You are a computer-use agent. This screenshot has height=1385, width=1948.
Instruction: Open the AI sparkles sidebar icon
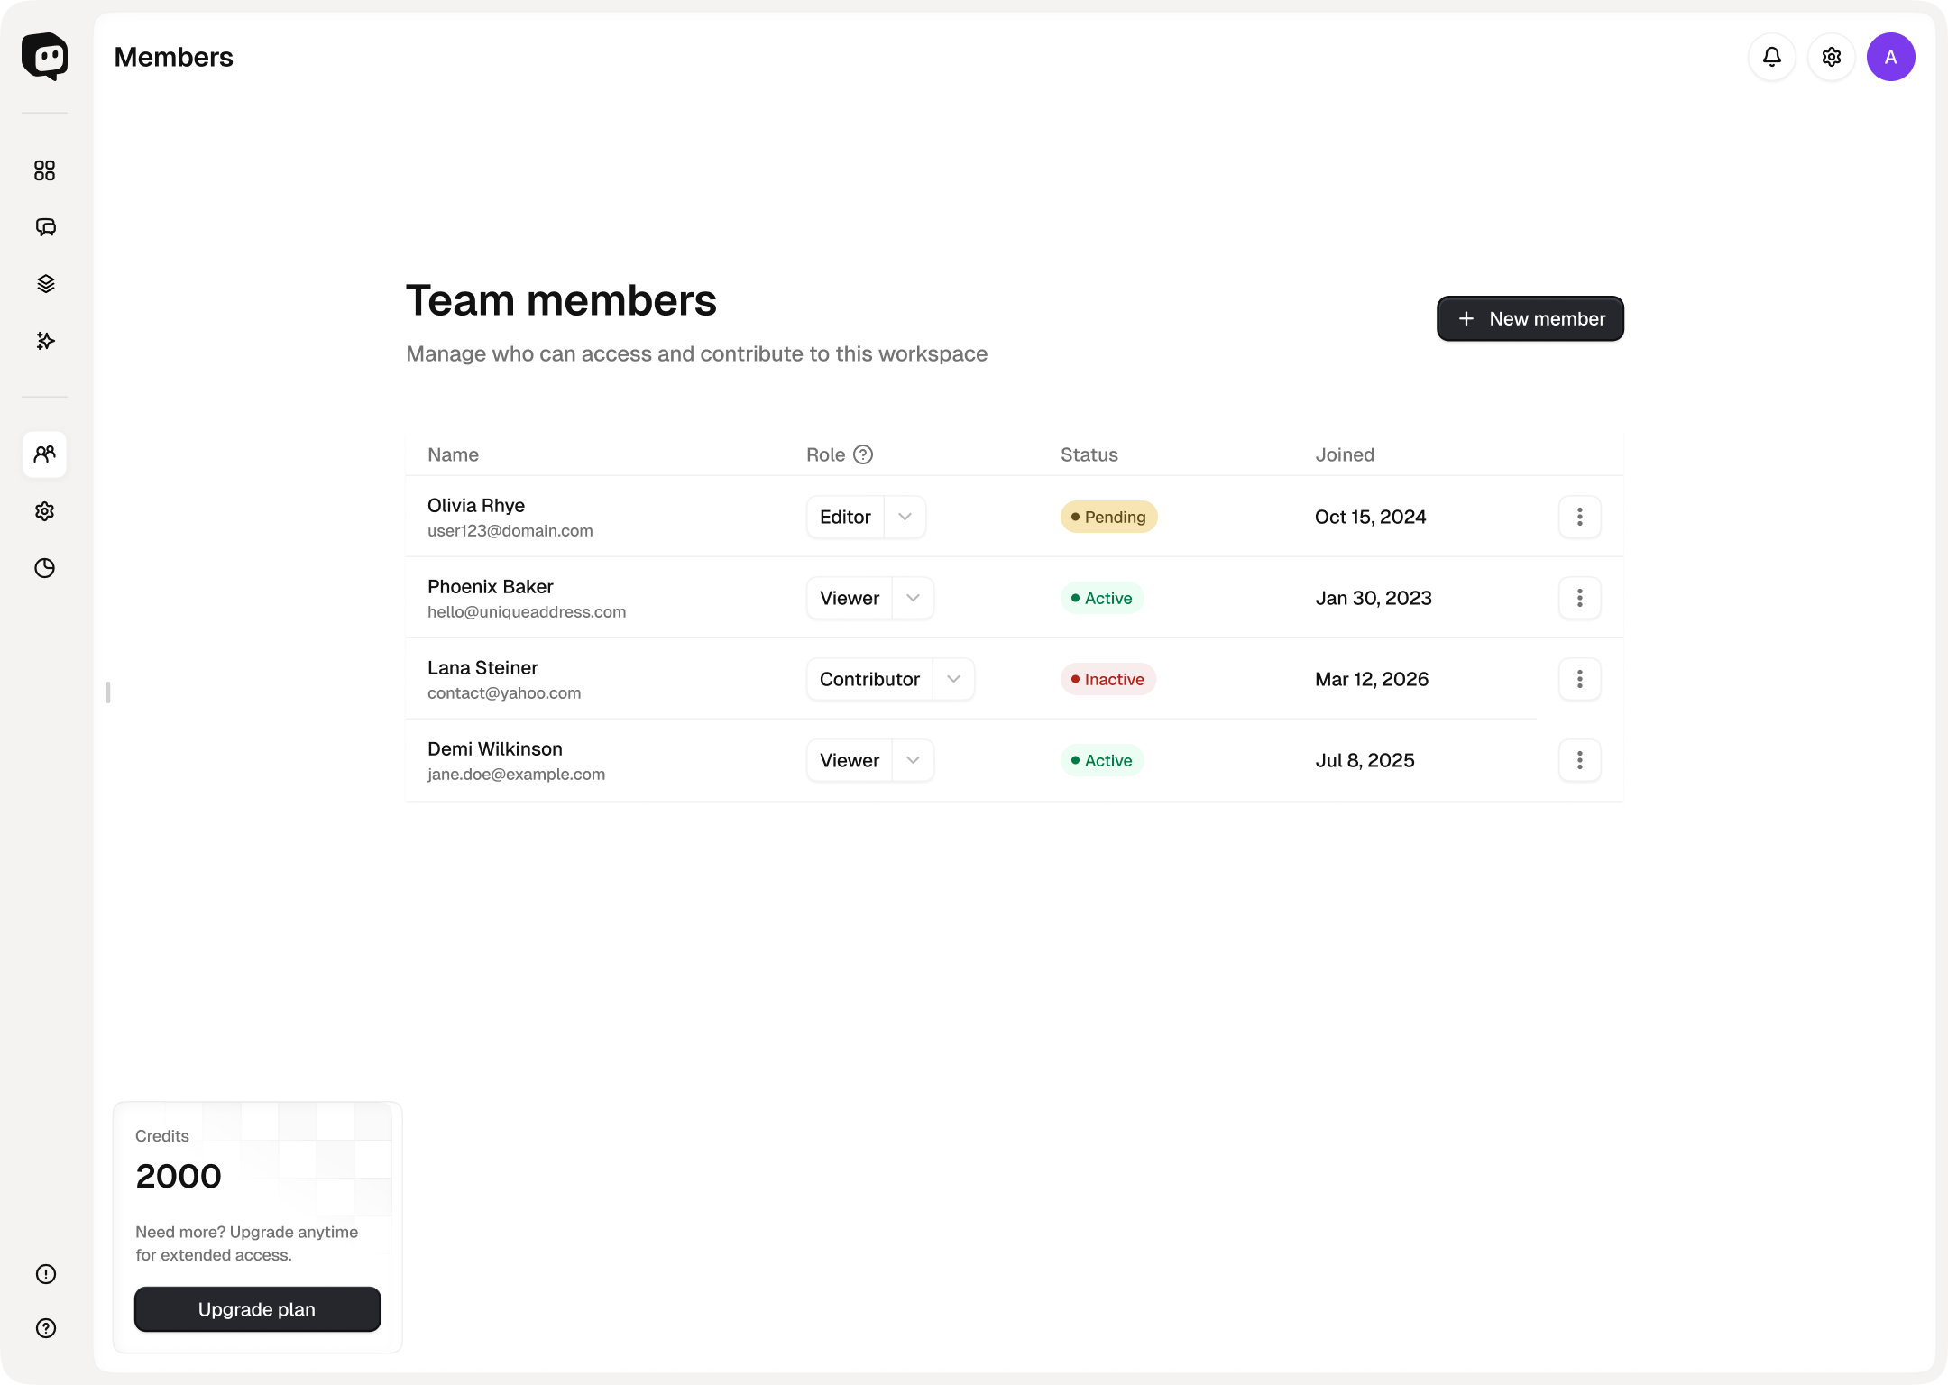click(x=45, y=341)
